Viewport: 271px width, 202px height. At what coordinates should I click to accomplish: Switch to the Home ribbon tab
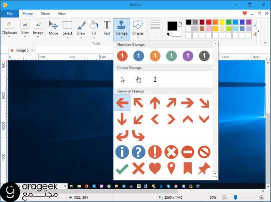28,13
